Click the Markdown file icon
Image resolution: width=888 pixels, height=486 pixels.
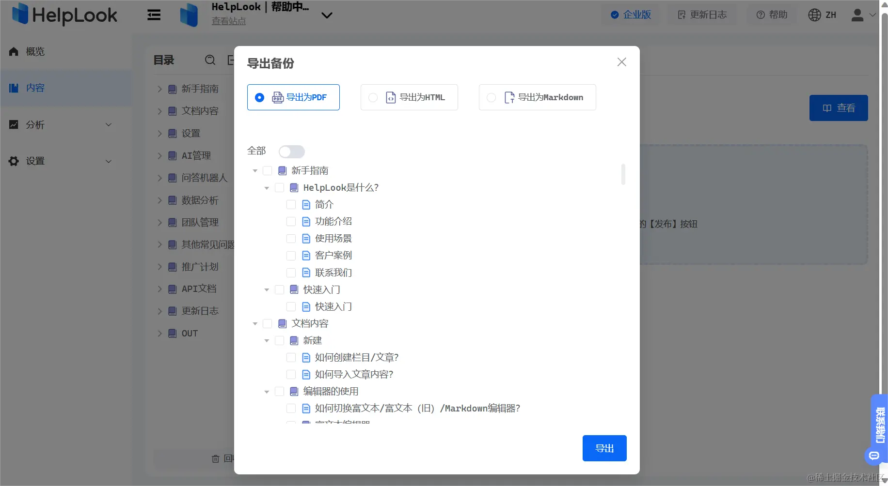(x=509, y=97)
